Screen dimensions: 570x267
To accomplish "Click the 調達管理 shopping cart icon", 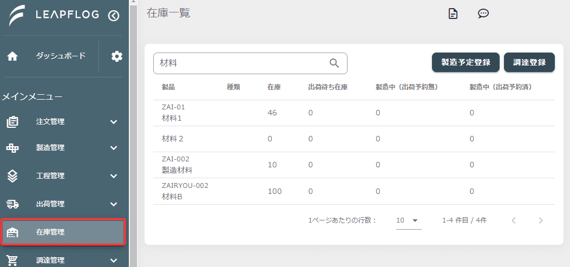I will click(x=13, y=261).
